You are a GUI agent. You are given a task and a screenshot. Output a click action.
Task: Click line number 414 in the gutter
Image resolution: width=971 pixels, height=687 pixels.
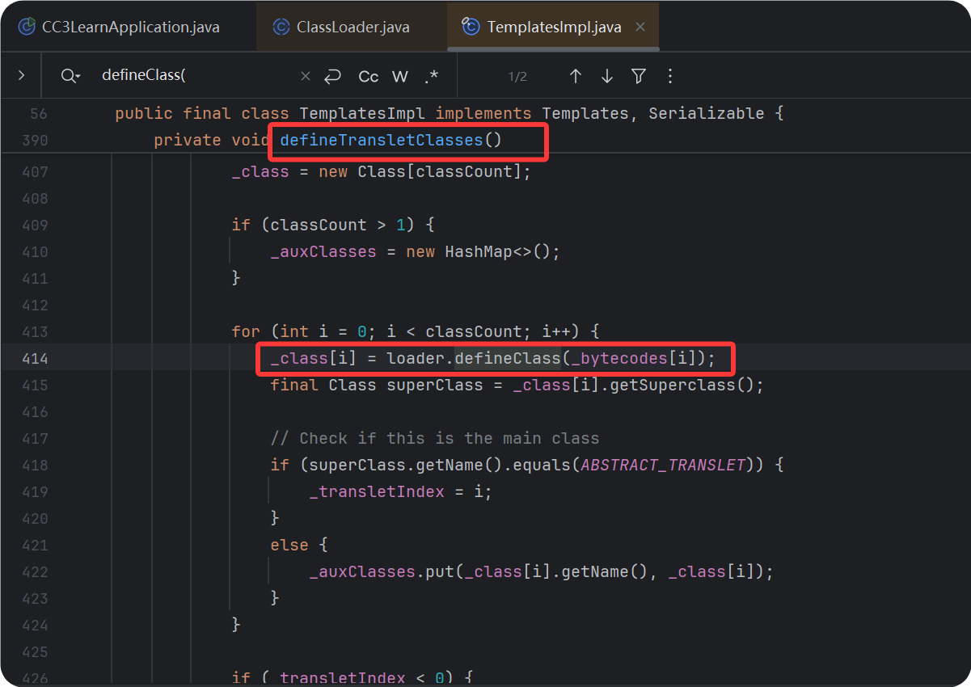[x=34, y=358]
